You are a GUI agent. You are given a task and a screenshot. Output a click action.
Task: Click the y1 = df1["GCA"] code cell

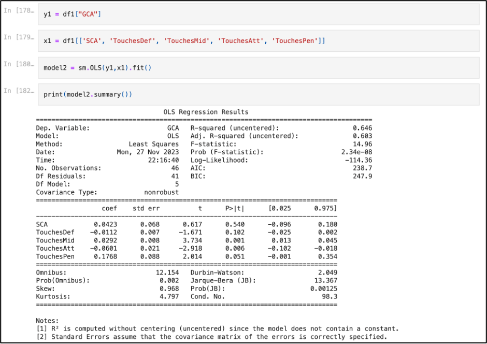tap(259, 15)
